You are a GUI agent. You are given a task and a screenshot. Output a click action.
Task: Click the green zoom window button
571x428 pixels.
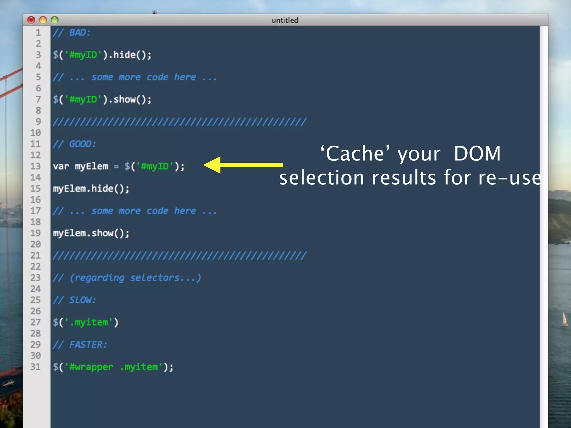(55, 20)
